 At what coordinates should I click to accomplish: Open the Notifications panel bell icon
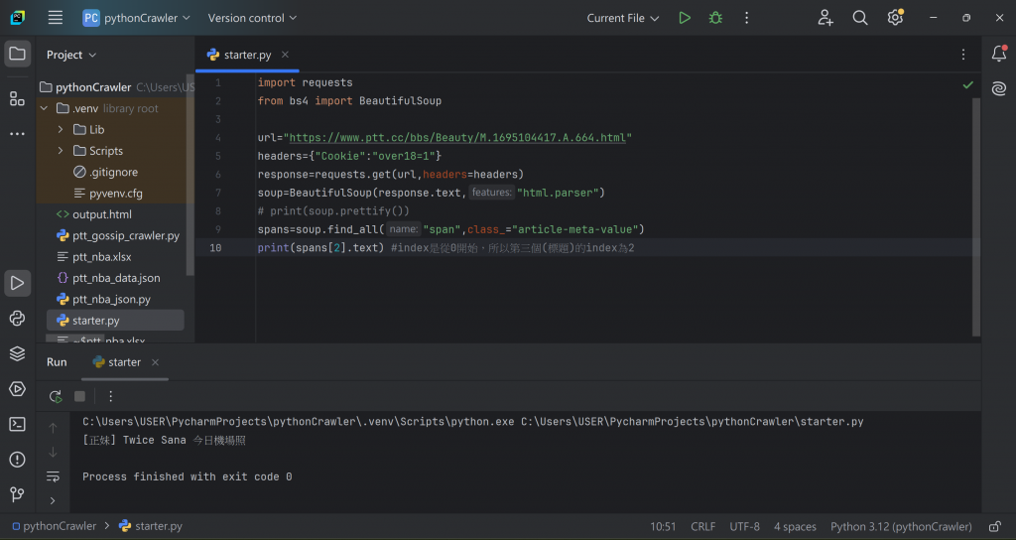(999, 54)
